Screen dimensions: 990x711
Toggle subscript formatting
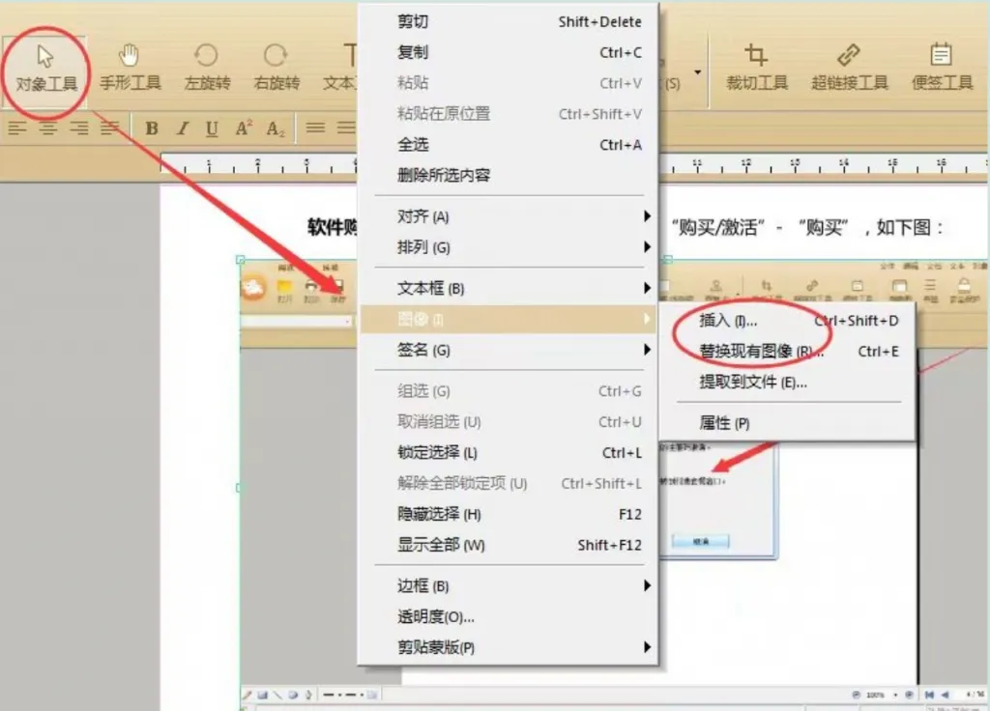tap(276, 128)
